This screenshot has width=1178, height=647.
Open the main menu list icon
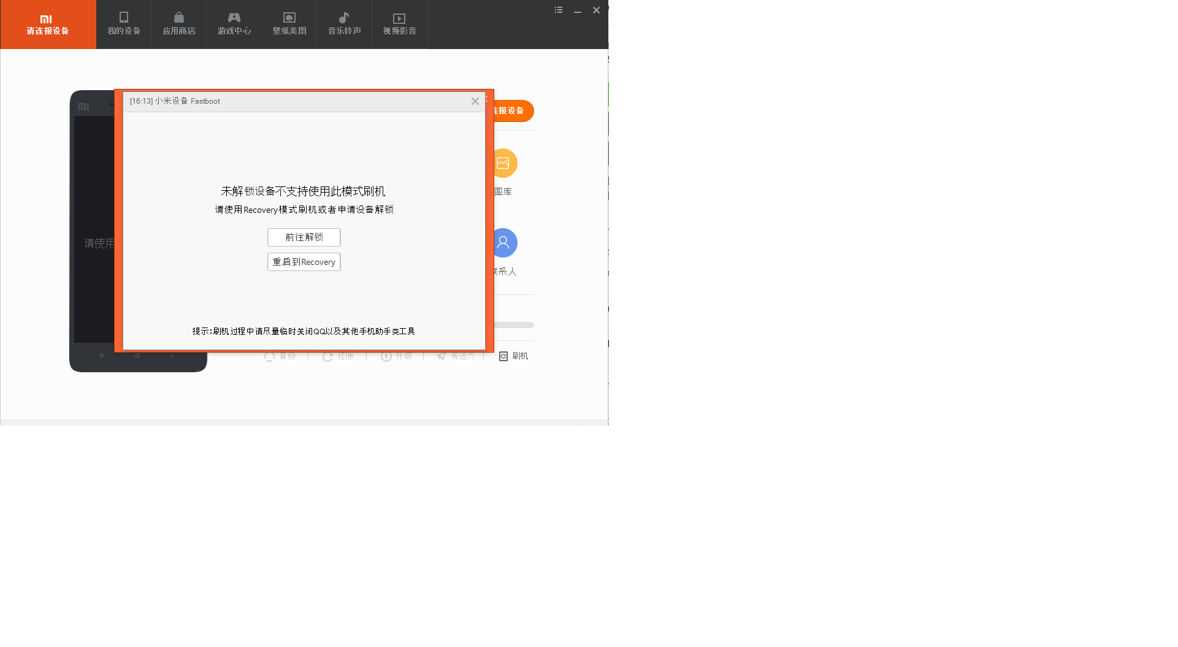click(x=559, y=10)
